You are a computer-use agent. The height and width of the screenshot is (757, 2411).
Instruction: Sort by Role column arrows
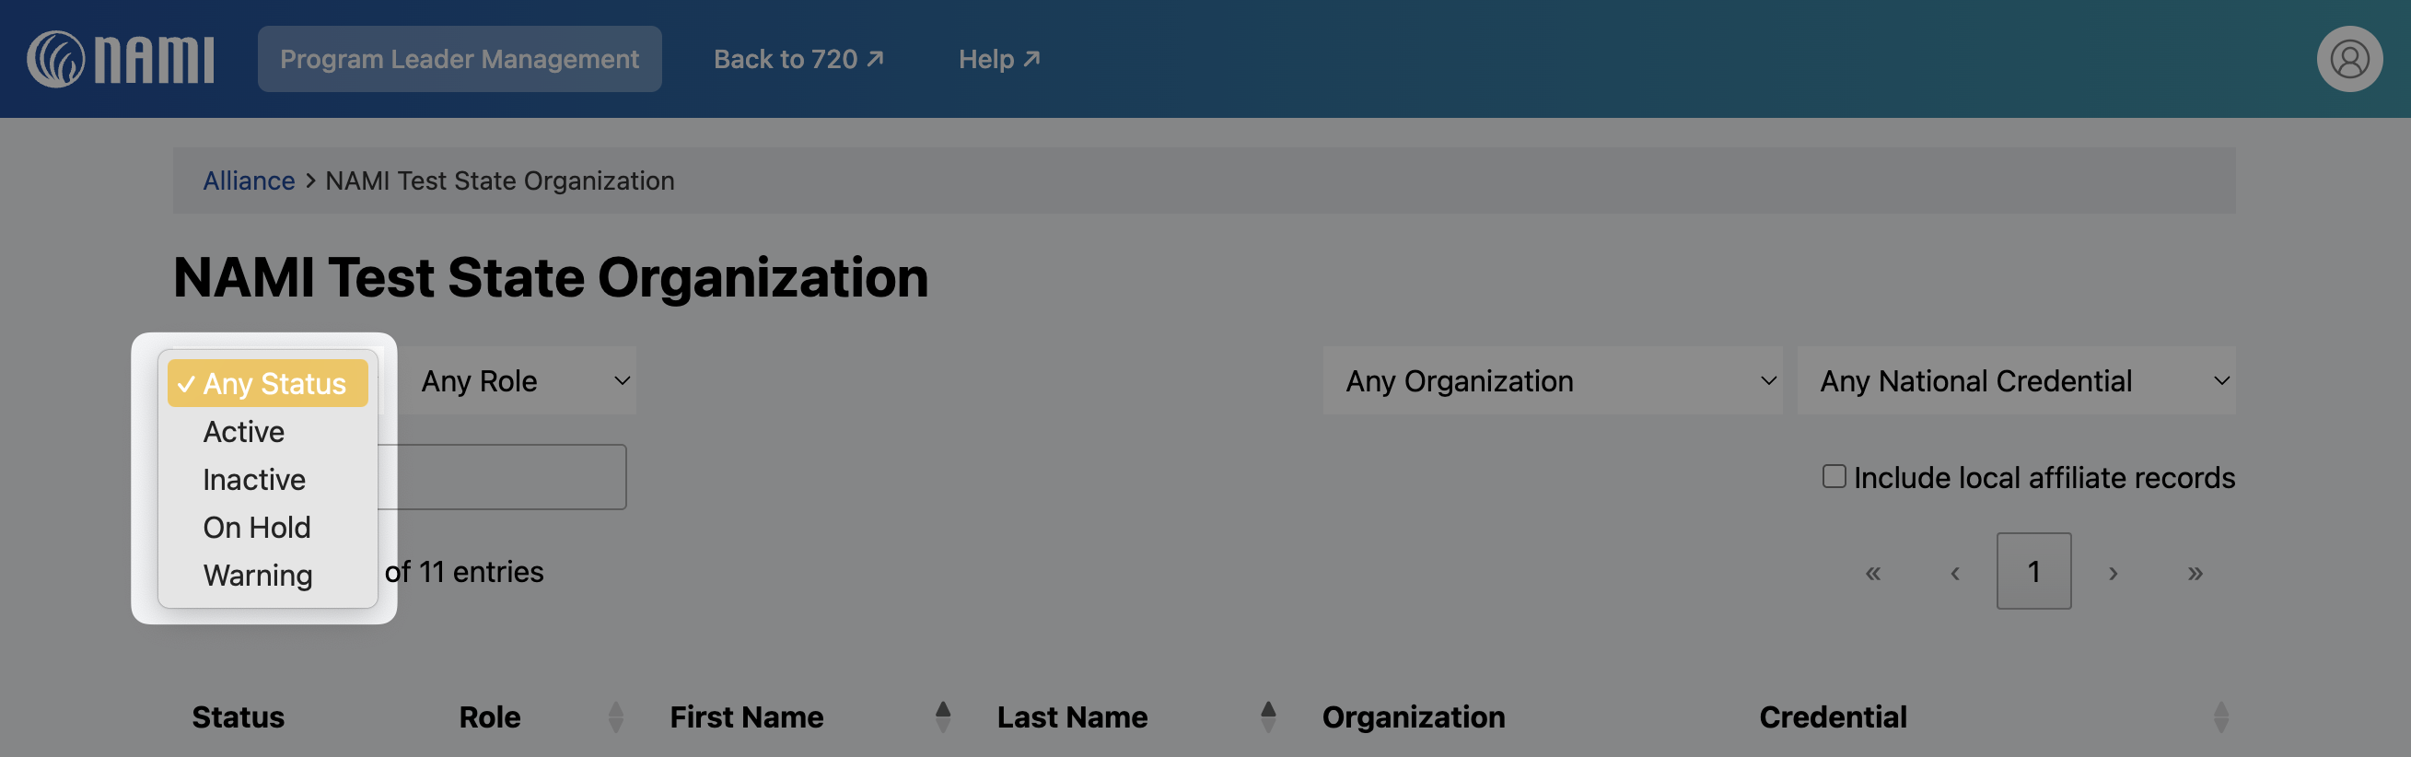point(615,716)
